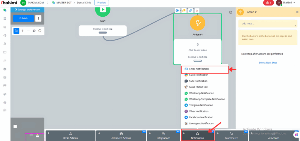Click the scroll-up arrow icon on canvas
The height and width of the screenshot is (141, 300).
pyautogui.click(x=231, y=12)
